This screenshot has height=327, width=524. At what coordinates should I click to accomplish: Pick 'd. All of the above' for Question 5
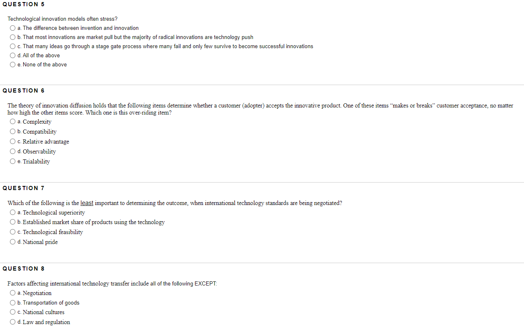[x=12, y=55]
